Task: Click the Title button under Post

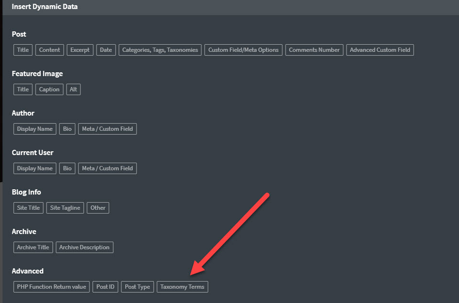Action: (x=23, y=50)
